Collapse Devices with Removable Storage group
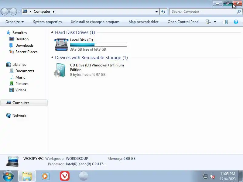The width and height of the screenshot is (243, 182). [52, 58]
